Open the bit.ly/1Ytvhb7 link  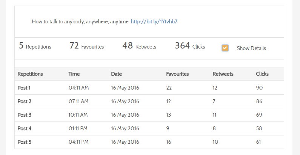(x=154, y=21)
